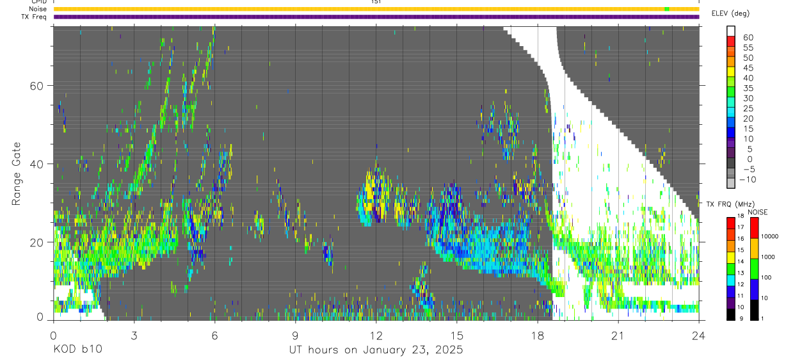Image resolution: width=786 pixels, height=363 pixels.
Task: Click the '15' hour tick on time axis
Action: point(456,335)
